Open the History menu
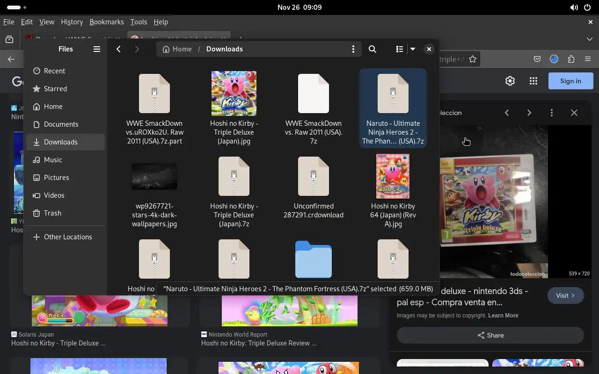599x374 pixels. point(72,22)
